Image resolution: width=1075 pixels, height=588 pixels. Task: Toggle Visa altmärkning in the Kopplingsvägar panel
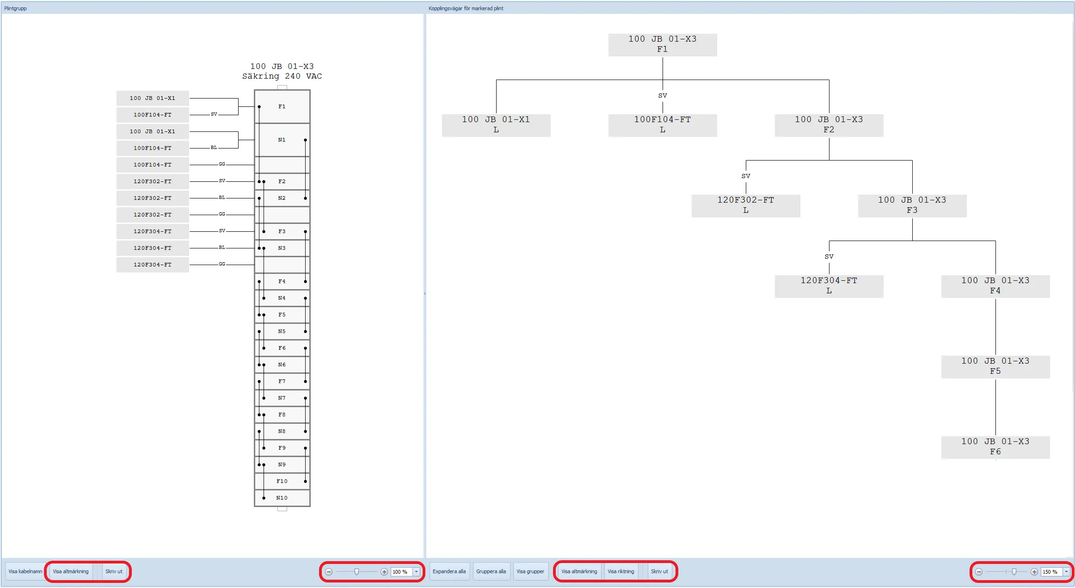click(579, 571)
